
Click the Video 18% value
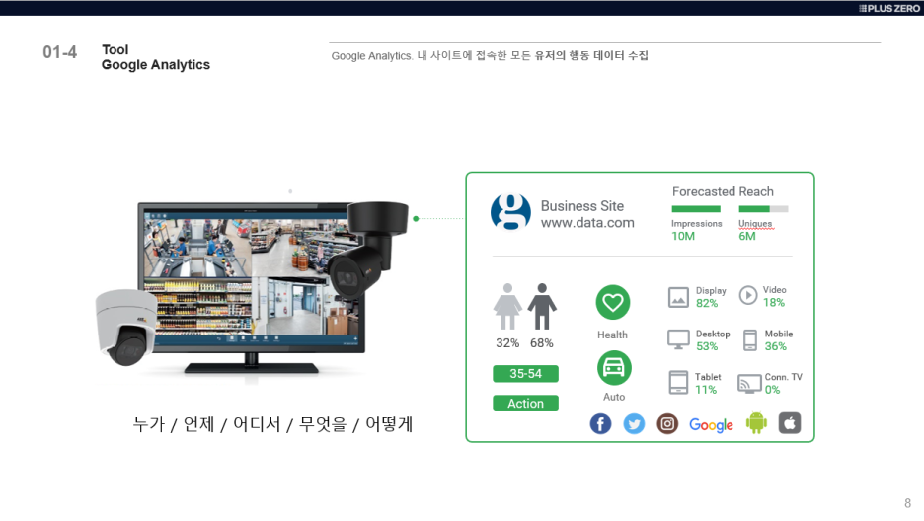[x=774, y=303]
